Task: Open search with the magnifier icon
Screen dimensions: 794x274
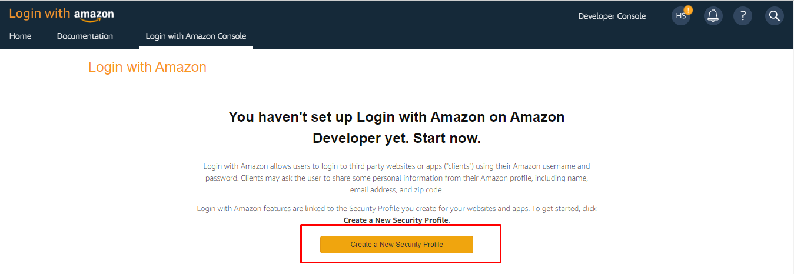Action: (x=774, y=16)
